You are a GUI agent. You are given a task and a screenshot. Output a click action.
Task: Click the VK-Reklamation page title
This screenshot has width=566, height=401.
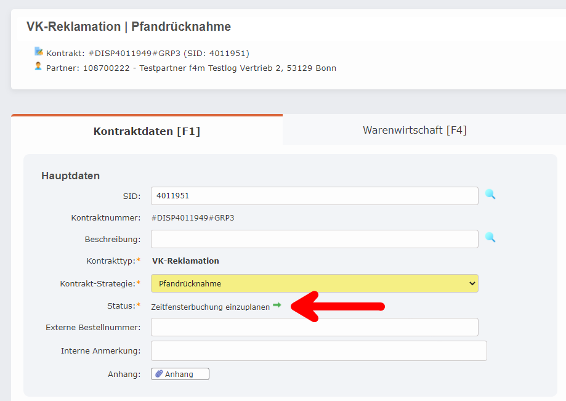coord(127,26)
